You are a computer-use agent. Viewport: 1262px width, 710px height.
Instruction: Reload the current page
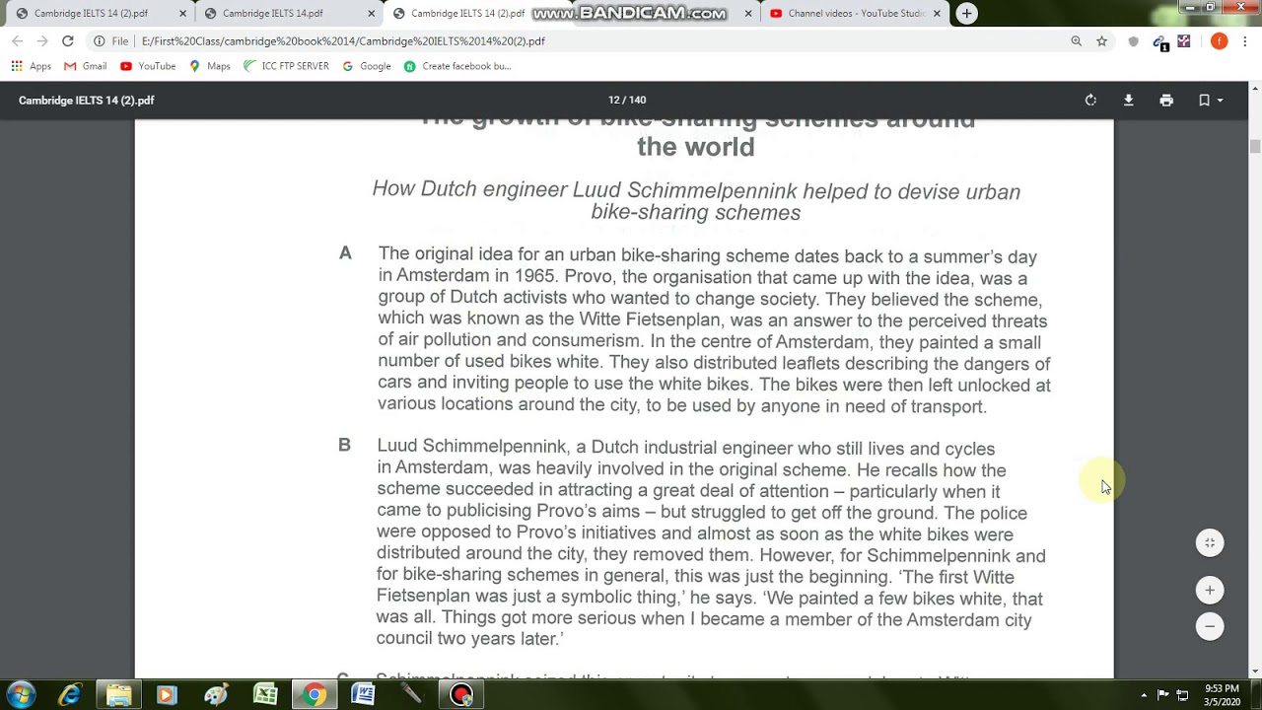click(67, 41)
